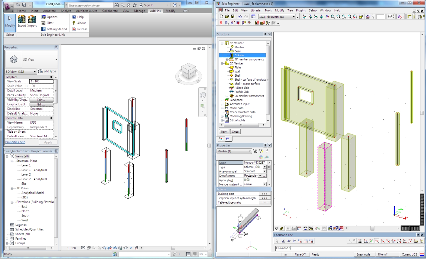Click the >>> button for Buckling data
Image resolution: width=426 pixels, height=259 pixels.
[265, 194]
